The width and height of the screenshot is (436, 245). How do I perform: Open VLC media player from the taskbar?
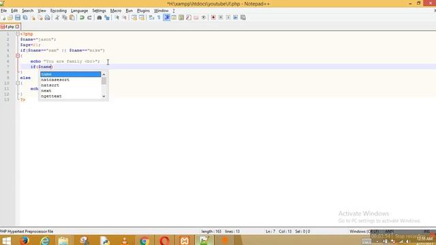125,240
